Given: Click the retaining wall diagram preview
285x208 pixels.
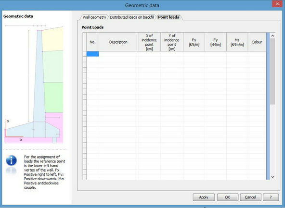Looking at the screenshot, I should point(34,84).
